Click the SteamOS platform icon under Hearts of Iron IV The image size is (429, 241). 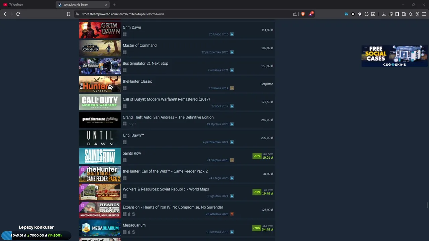(133, 214)
